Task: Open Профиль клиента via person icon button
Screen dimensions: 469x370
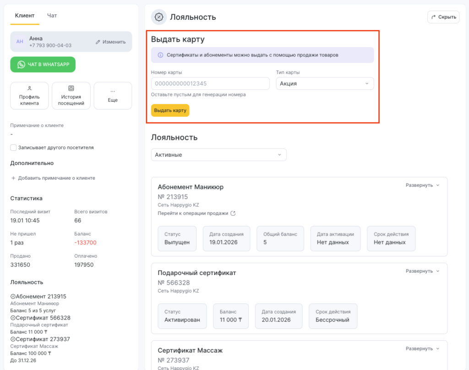Action: (29, 96)
